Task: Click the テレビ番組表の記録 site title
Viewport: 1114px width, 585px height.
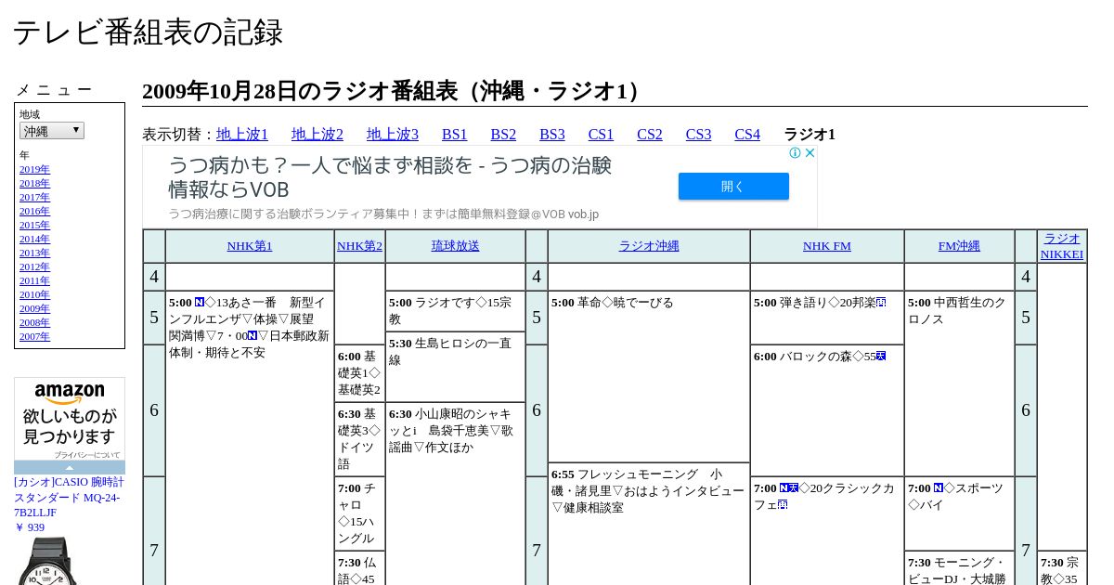Action: coord(148,32)
